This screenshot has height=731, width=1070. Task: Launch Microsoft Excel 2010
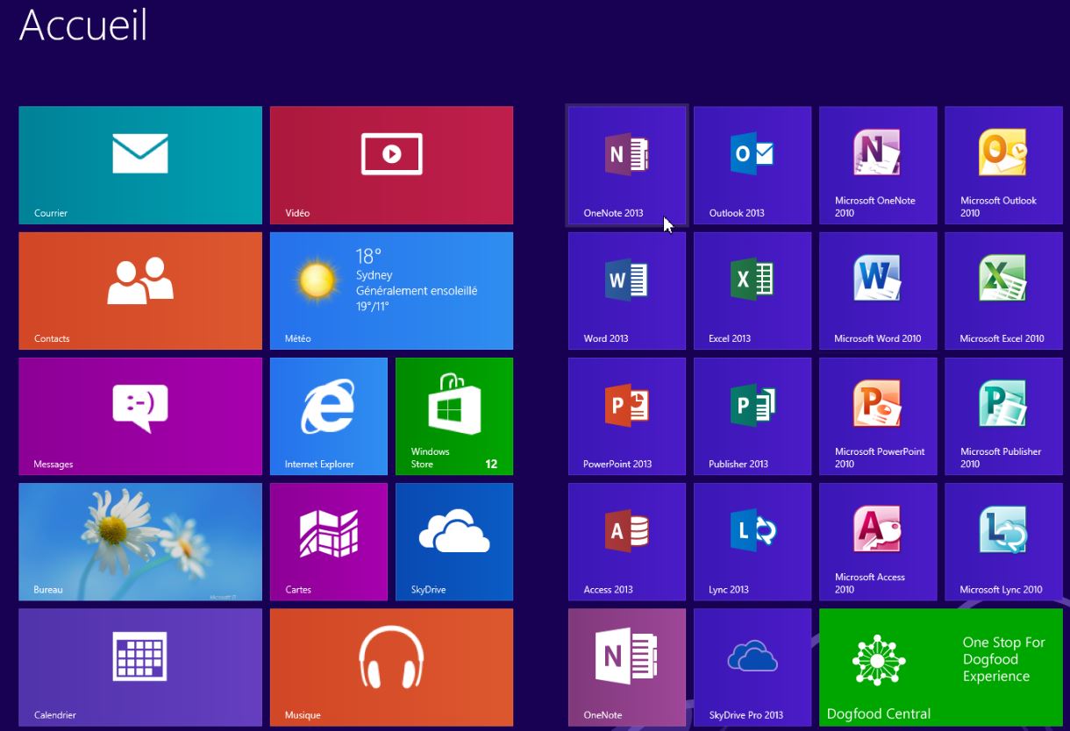pyautogui.click(x=1003, y=291)
